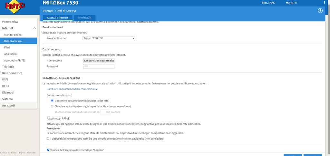Click the Attenzione: warning label
This screenshot has width=330, height=156.
click(53, 128)
